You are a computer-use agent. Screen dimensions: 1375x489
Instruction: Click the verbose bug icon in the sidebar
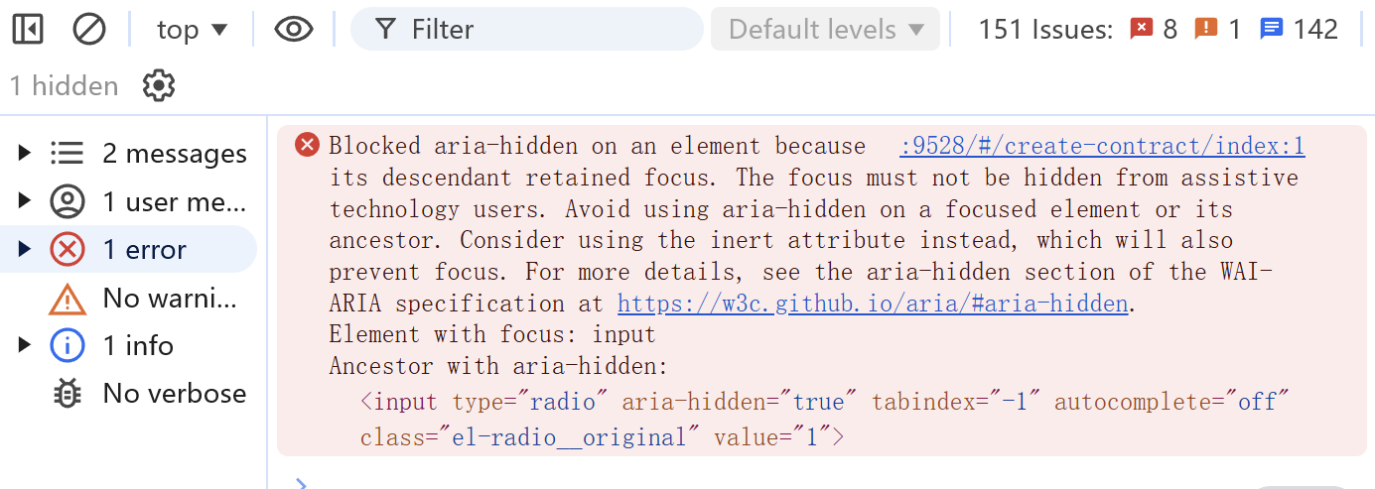68,394
